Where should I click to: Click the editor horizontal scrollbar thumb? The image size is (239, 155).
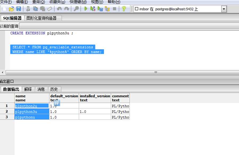coord(122,72)
